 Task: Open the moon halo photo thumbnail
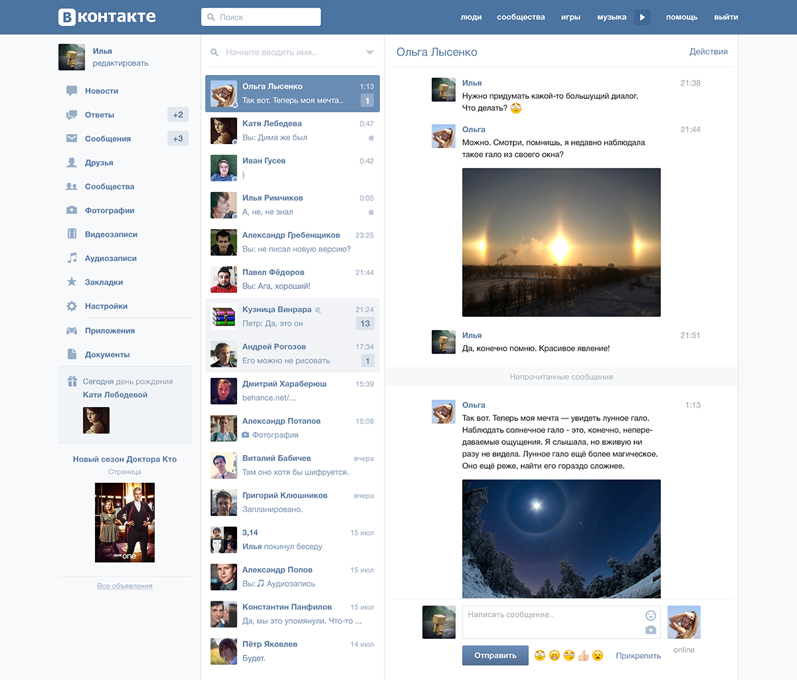click(561, 539)
